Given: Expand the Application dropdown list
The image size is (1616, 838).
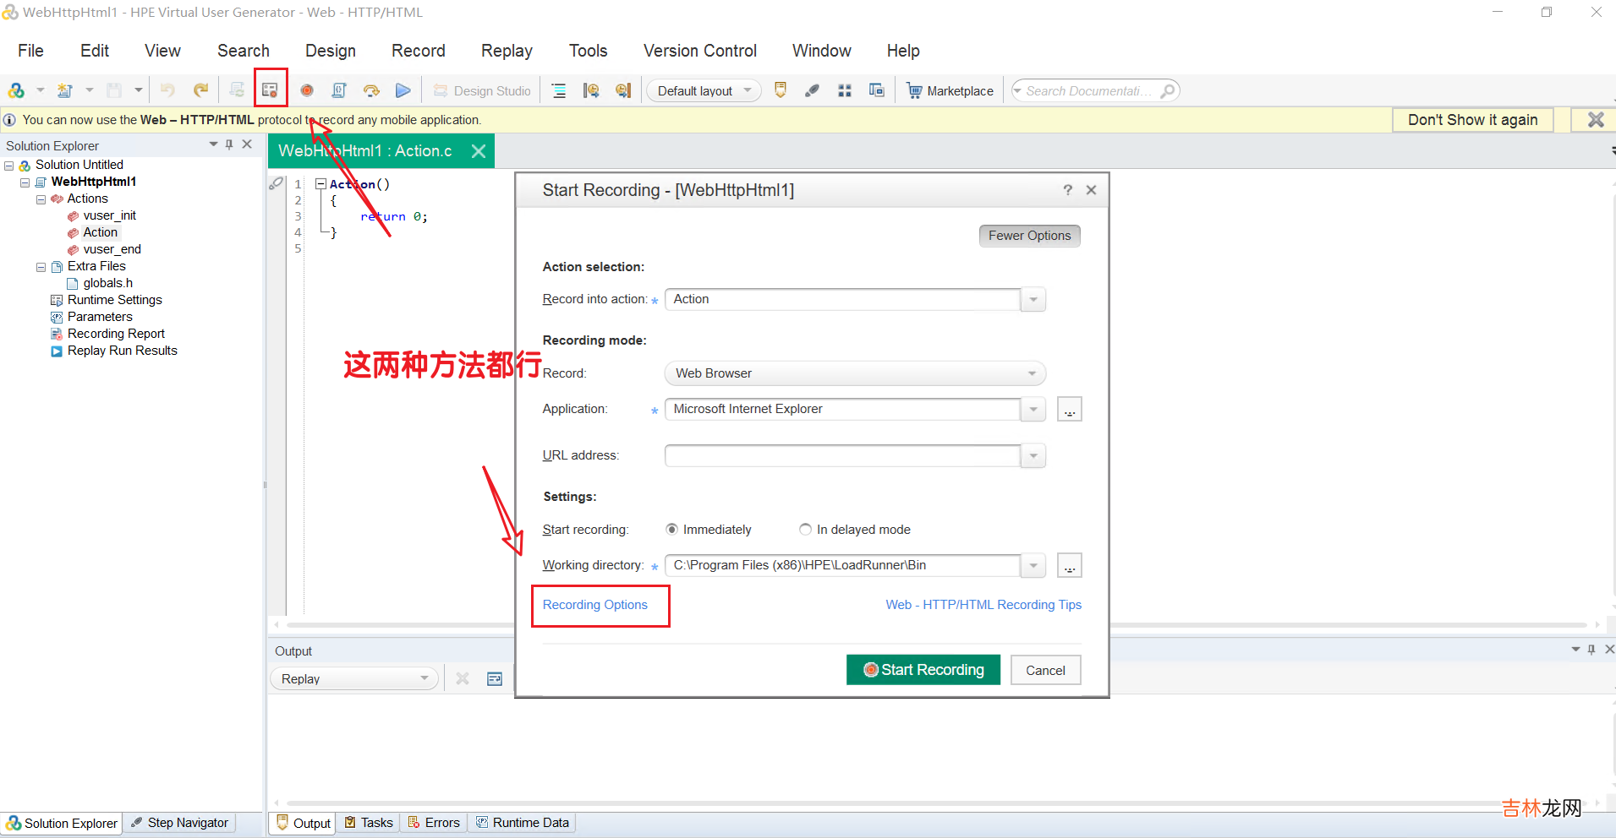Looking at the screenshot, I should tap(1033, 410).
